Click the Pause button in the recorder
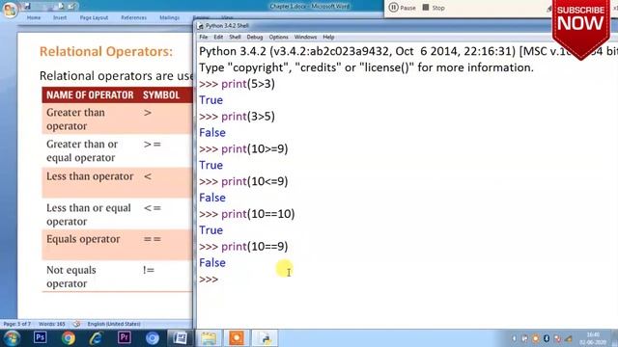The image size is (618, 347). [x=402, y=8]
